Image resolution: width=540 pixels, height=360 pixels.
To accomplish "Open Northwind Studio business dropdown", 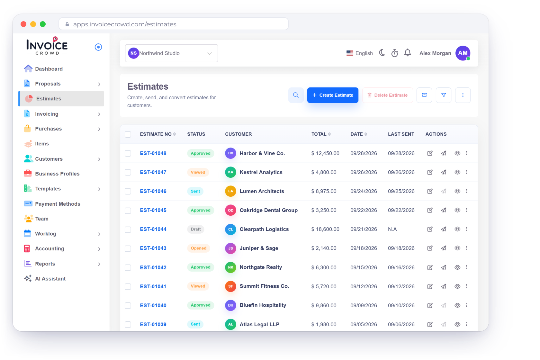I will (171, 53).
